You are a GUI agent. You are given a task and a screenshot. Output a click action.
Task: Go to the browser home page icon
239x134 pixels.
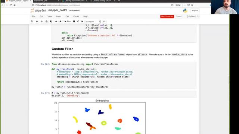click(15, 5)
